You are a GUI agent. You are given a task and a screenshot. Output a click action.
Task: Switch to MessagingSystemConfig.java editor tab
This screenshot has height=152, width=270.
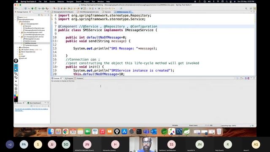(x=63, y=12)
